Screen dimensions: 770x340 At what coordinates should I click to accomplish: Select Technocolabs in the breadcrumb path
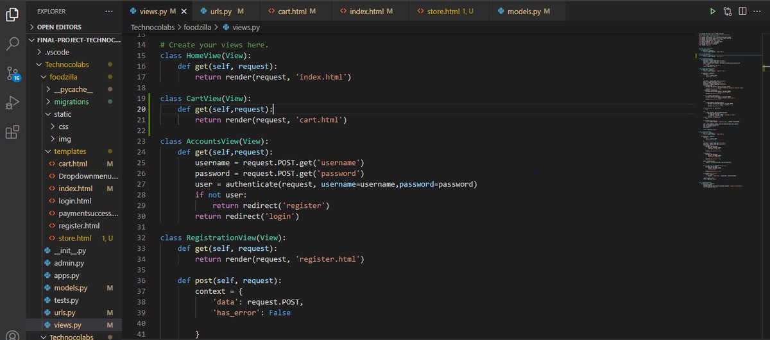pos(152,28)
